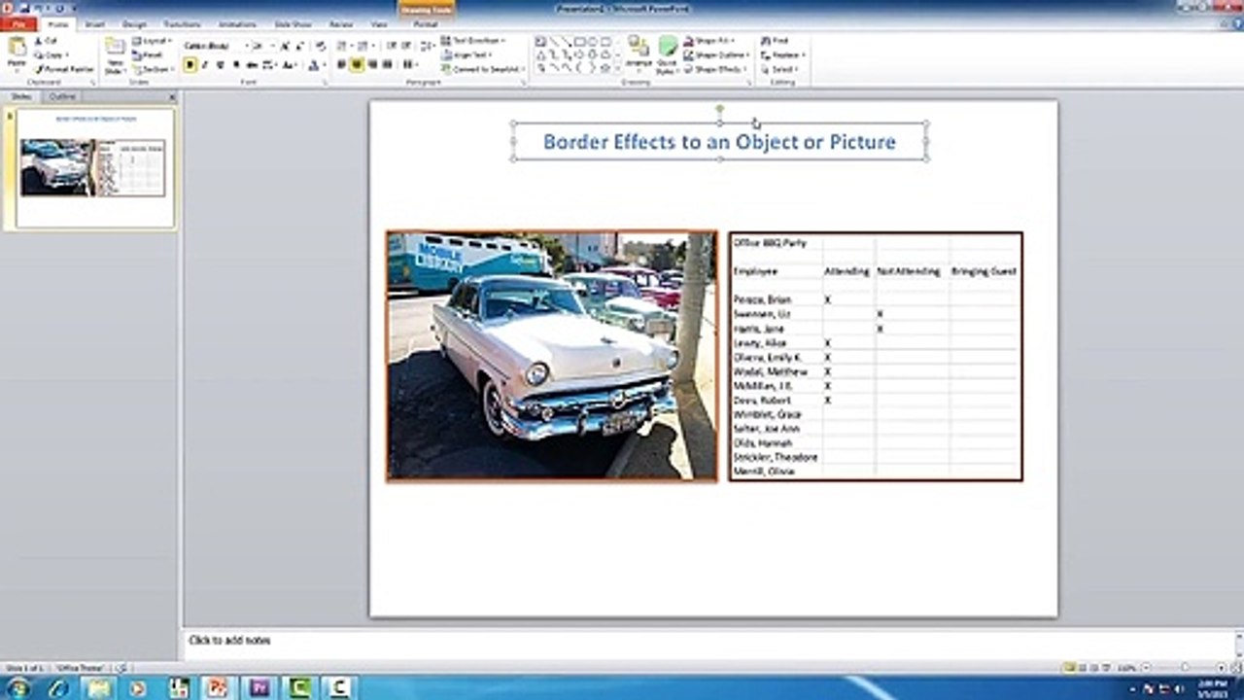The height and width of the screenshot is (700, 1244).
Task: Switch to the Outline pane tab
Action: coord(62,96)
